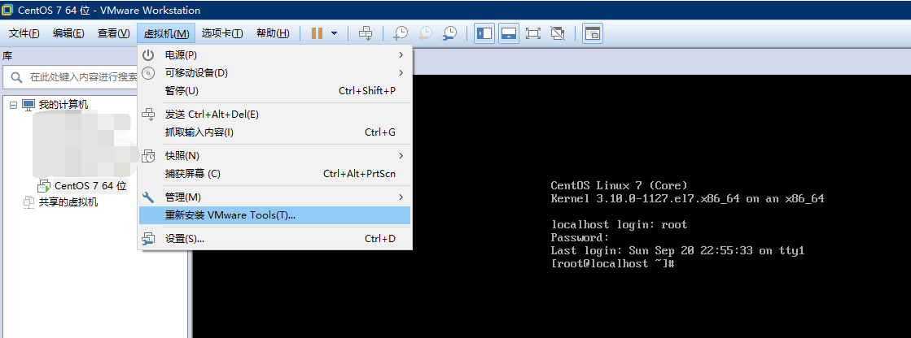This screenshot has width=911, height=338.
Task: Click the shared VMs icon beside 共享的虚拟机
Action: (x=28, y=202)
